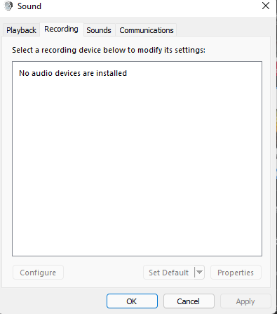Click the 'Sound' window title text
Image resolution: width=277 pixels, height=314 pixels.
coord(29,6)
